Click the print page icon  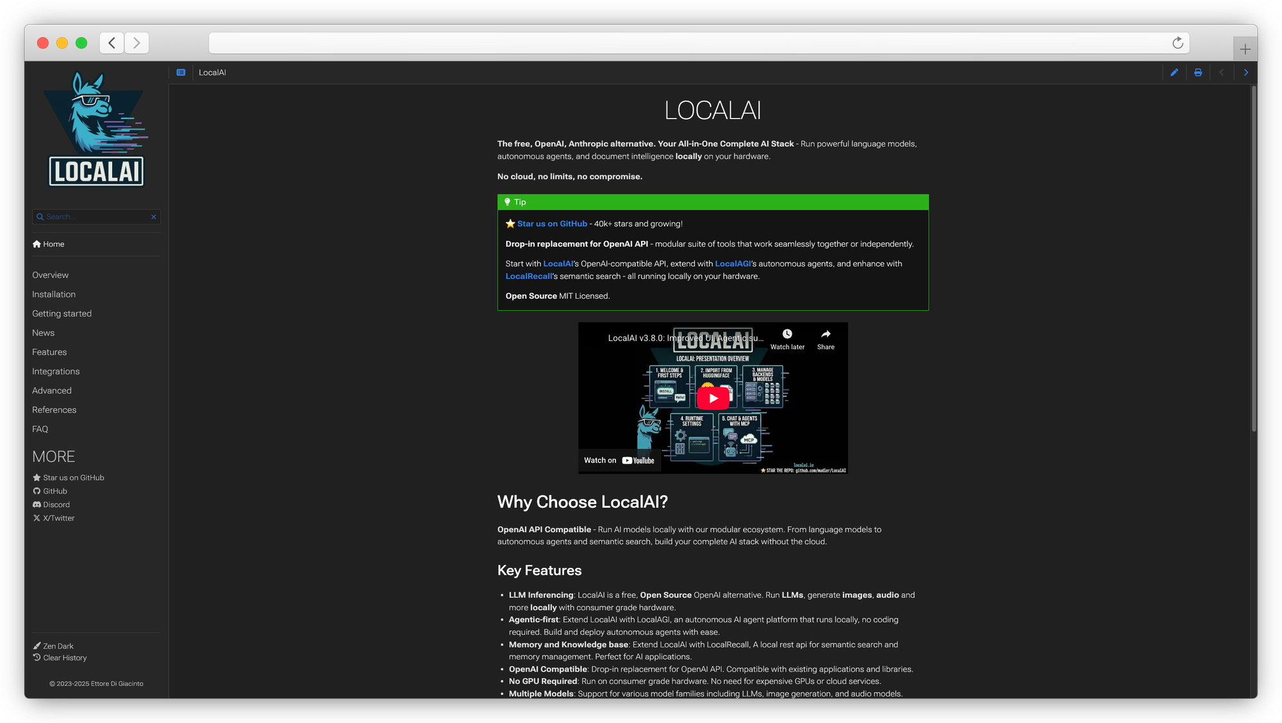(x=1197, y=72)
